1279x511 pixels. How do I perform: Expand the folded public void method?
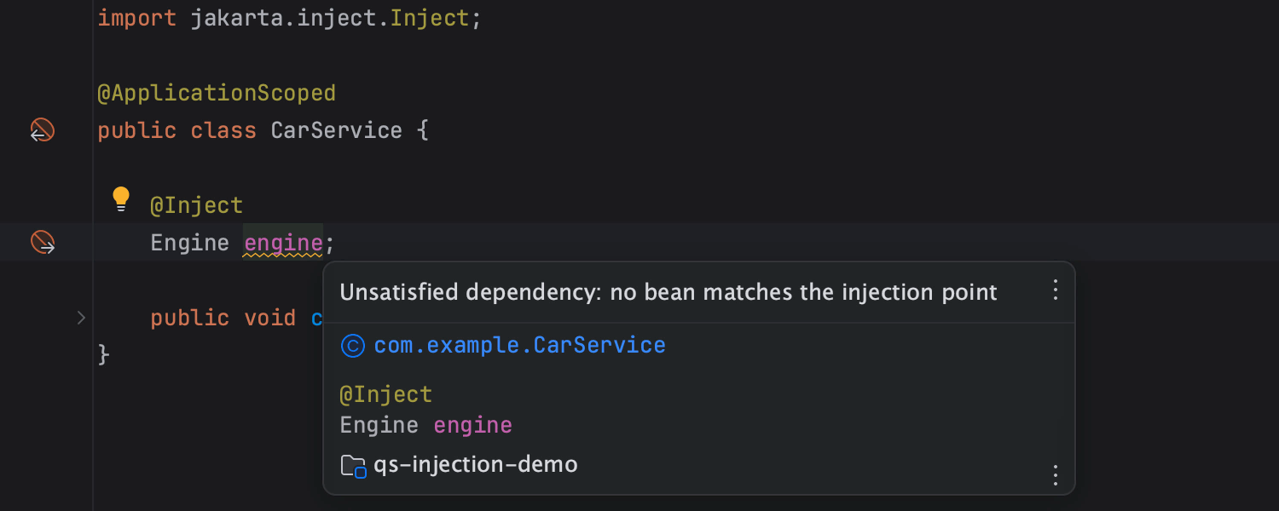81,318
